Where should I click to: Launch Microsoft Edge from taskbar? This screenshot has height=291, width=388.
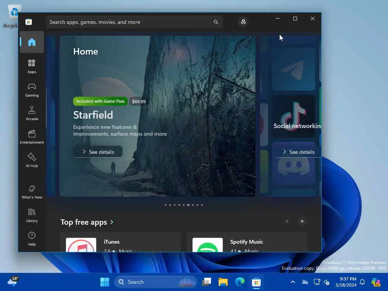pos(239,282)
